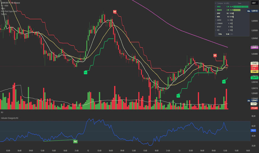Click the OKX row in volume table
Screen dimensions: 259x153
tap(232, 30)
